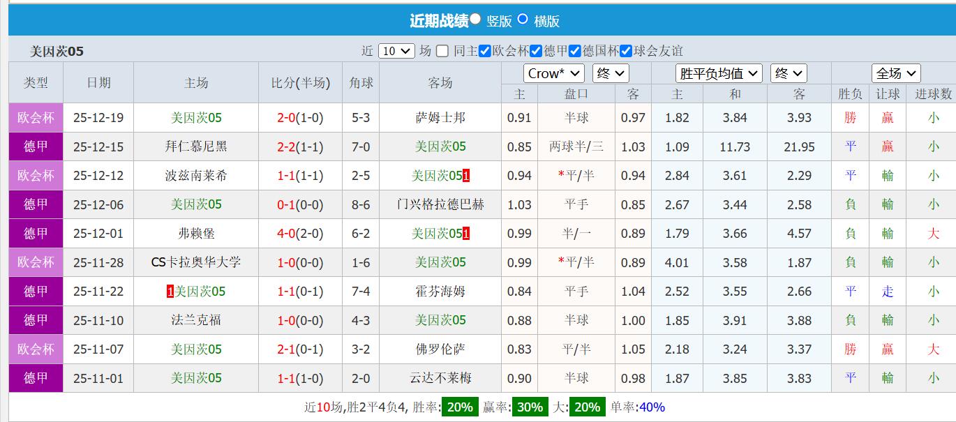The height and width of the screenshot is (422, 956).
Task: Uncheck the 欧会杯 filter
Action: click(x=484, y=51)
